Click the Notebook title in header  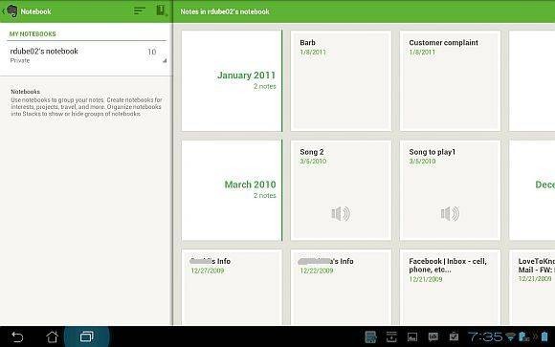pos(35,11)
